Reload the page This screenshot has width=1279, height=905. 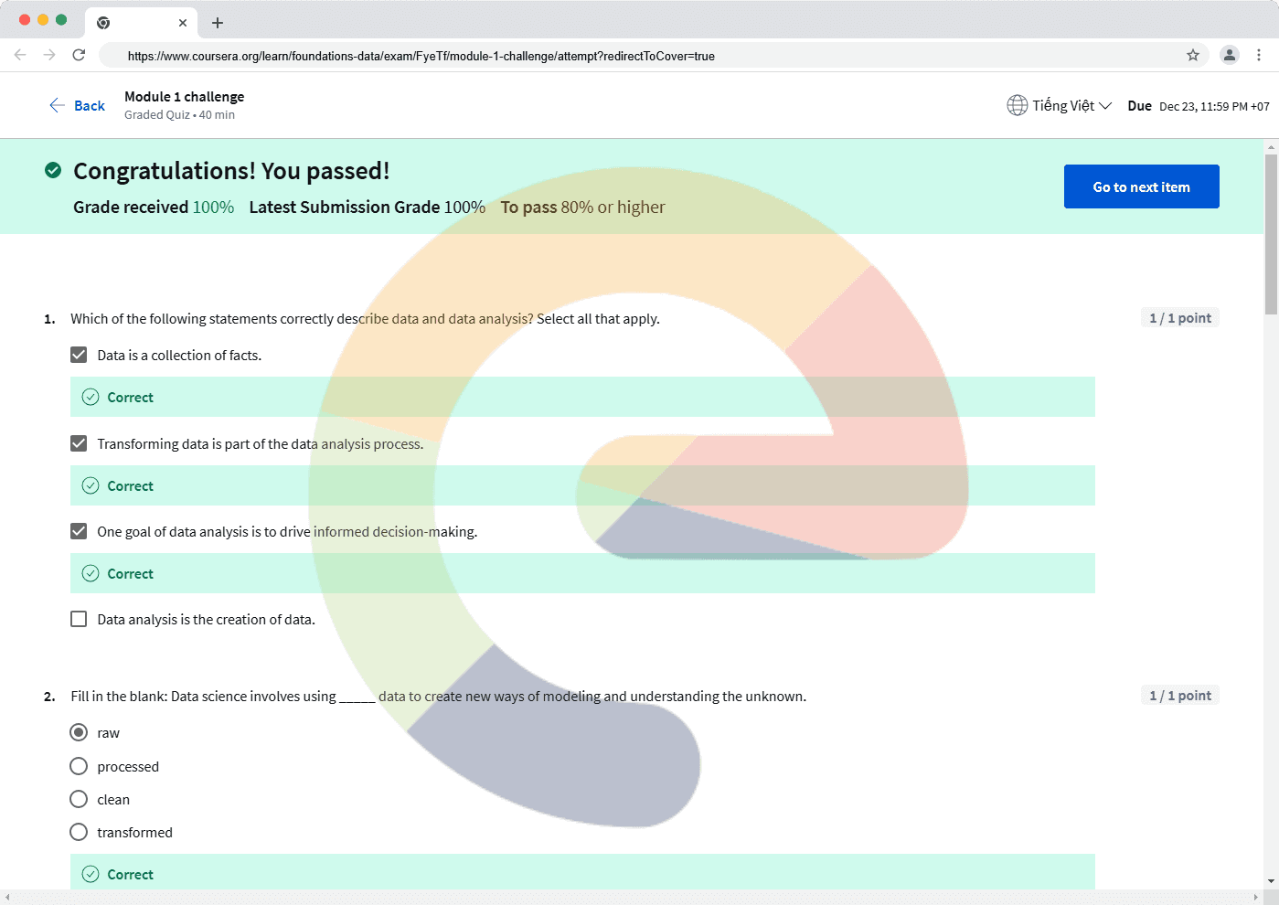[x=79, y=55]
